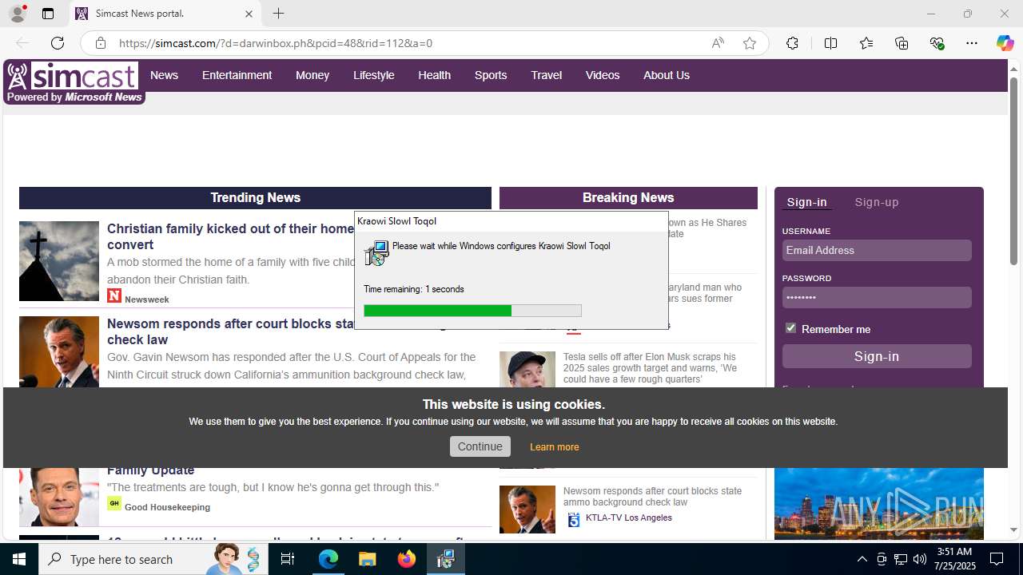Click the Breaking News header

pyautogui.click(x=628, y=197)
